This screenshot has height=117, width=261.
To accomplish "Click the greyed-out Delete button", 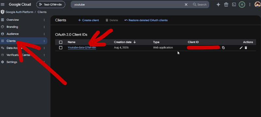I will [112, 20].
